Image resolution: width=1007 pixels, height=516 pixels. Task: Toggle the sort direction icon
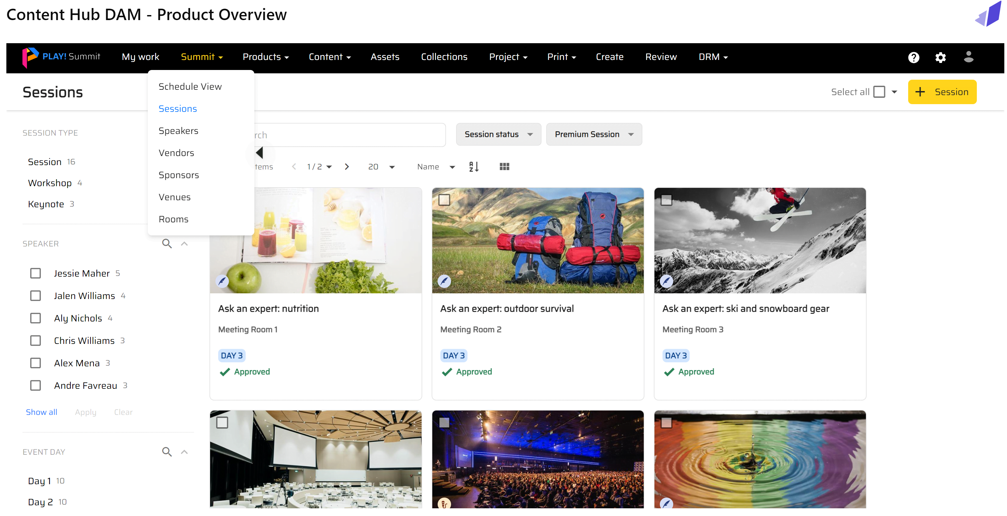(x=474, y=167)
